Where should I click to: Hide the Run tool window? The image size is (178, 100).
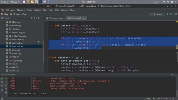tap(176, 75)
